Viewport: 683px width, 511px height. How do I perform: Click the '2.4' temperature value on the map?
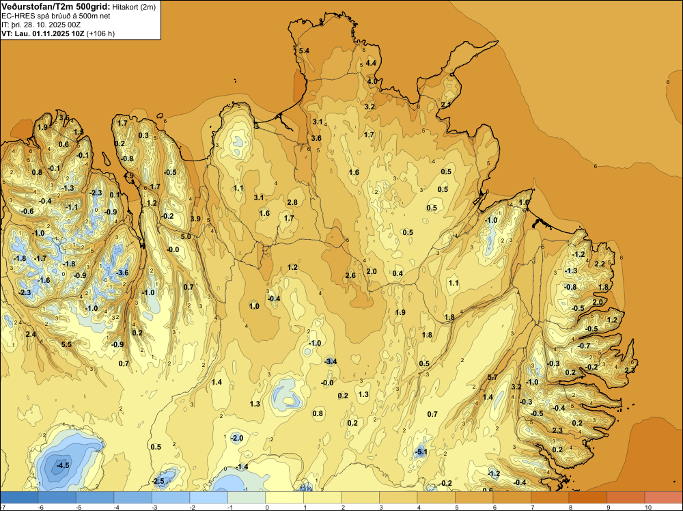pos(31,335)
